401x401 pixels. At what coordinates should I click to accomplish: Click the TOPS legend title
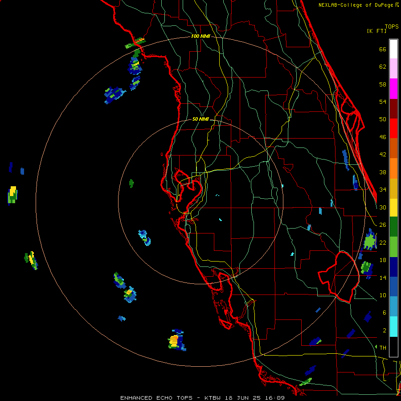pos(392,26)
